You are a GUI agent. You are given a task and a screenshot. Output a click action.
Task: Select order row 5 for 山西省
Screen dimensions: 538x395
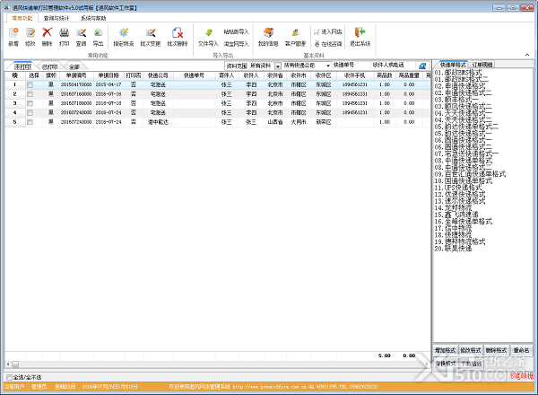pos(217,122)
